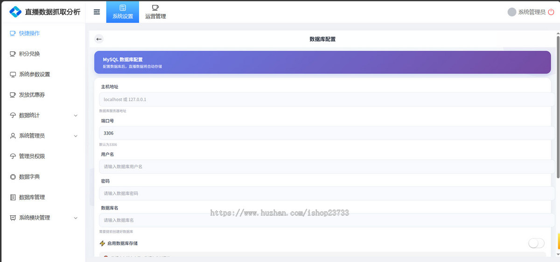This screenshot has height=262, width=560.
Task: Click the user avatar circle
Action: (512, 12)
